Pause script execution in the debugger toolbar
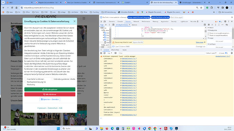 (209, 25)
